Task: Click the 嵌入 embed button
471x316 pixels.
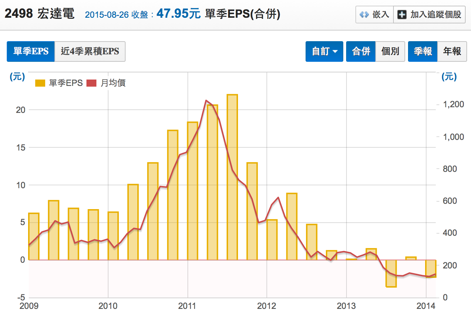Action: coord(375,15)
